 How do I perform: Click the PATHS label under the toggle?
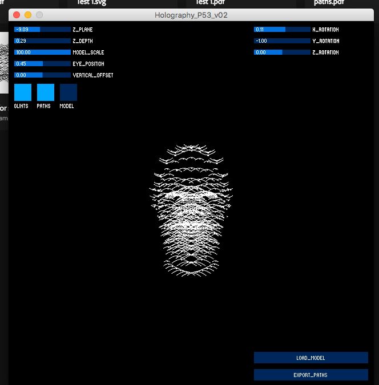43,106
